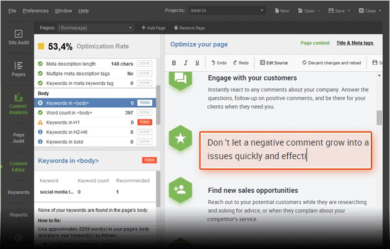
Task: Click Discard changes and reload
Action: coord(331,63)
